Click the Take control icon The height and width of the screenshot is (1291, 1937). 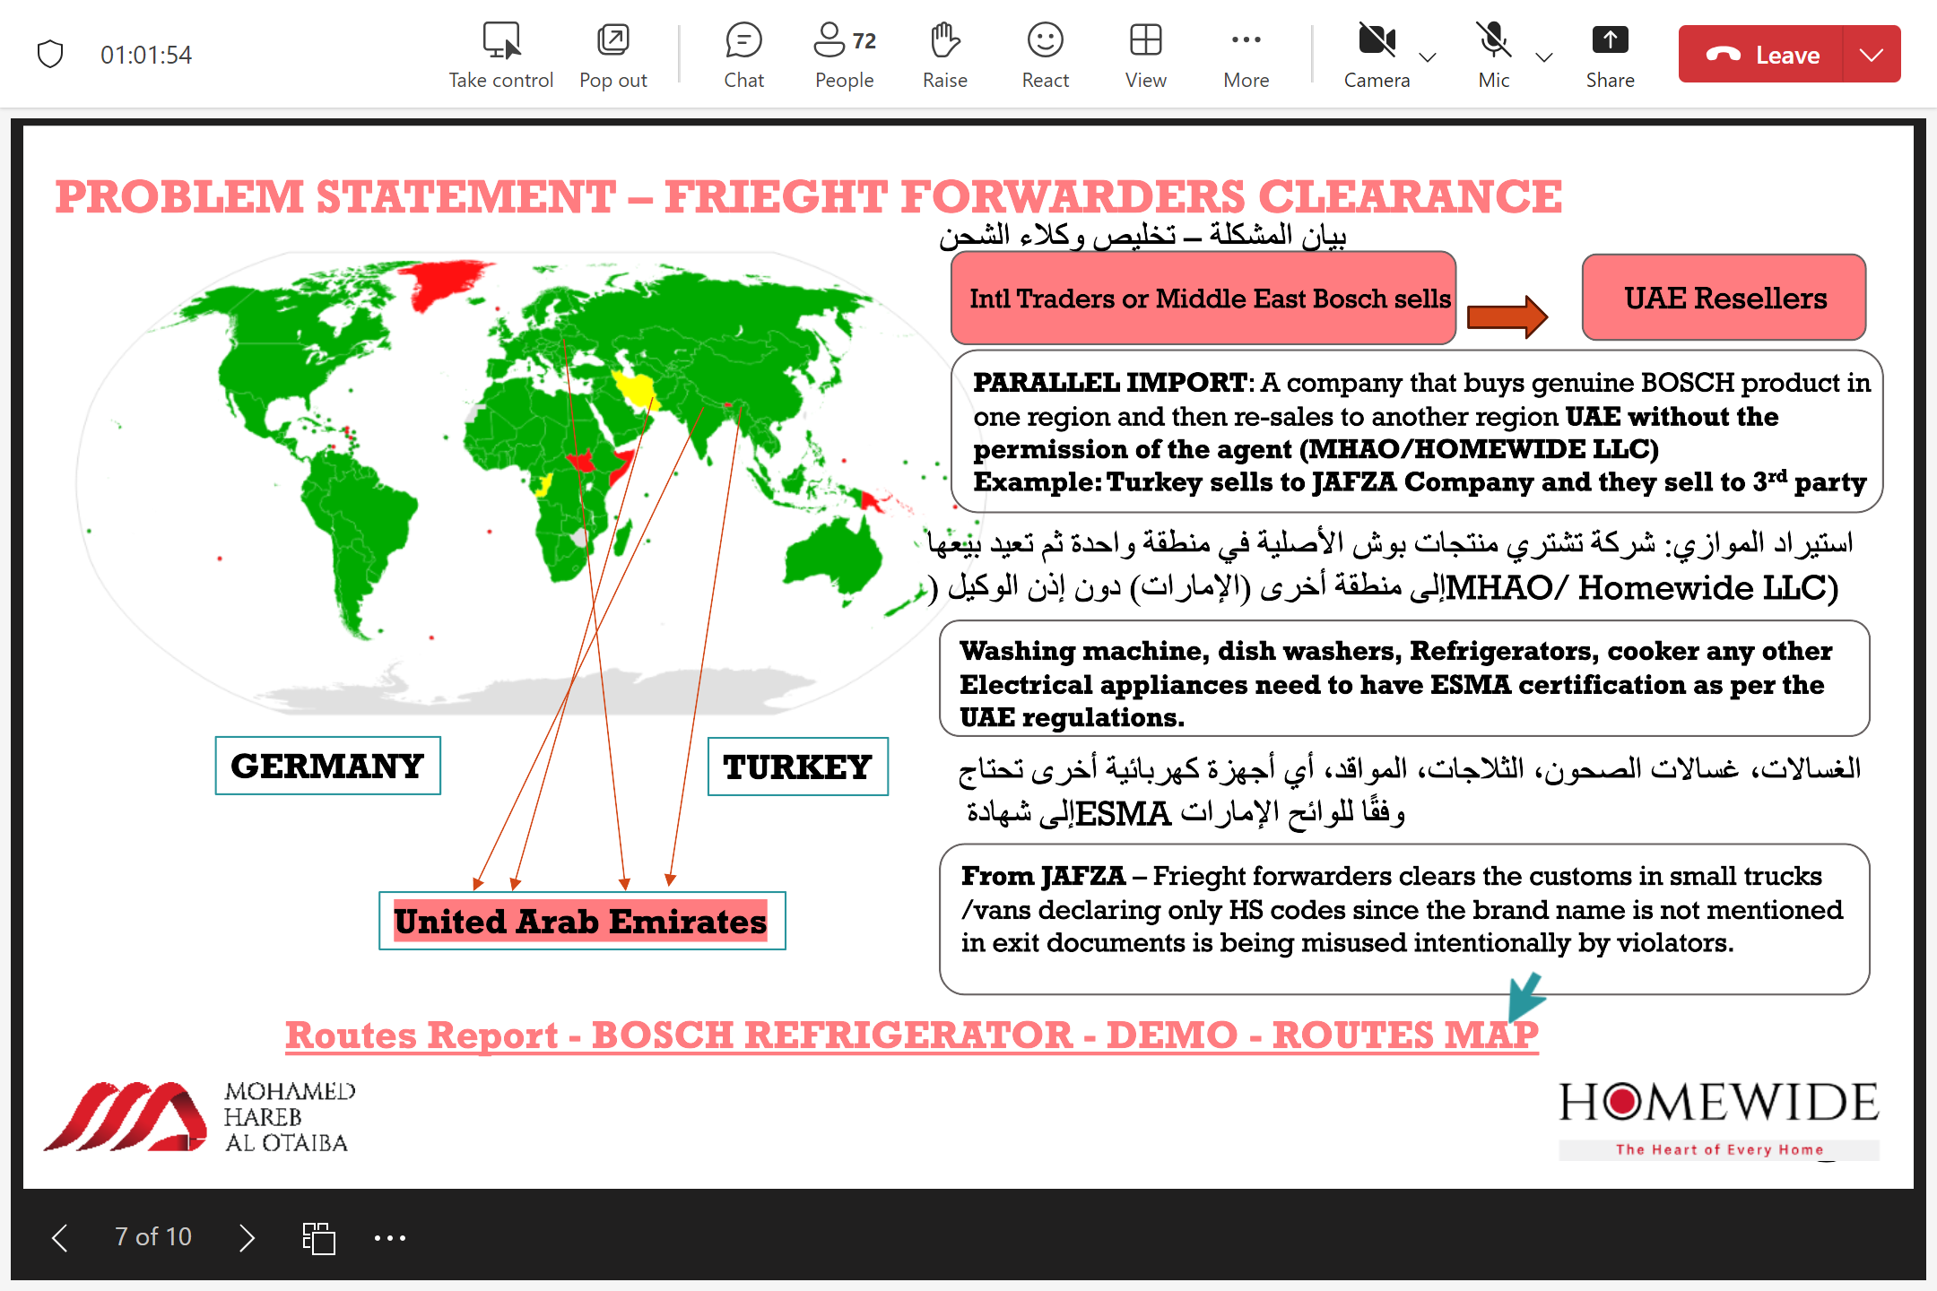click(500, 41)
